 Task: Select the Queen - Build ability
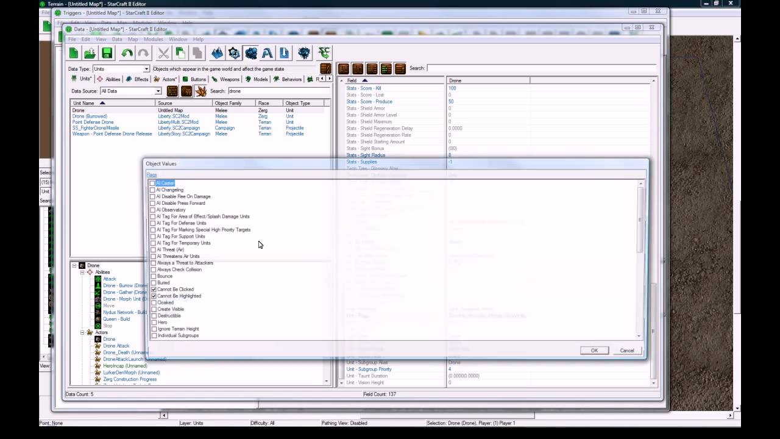(116, 319)
